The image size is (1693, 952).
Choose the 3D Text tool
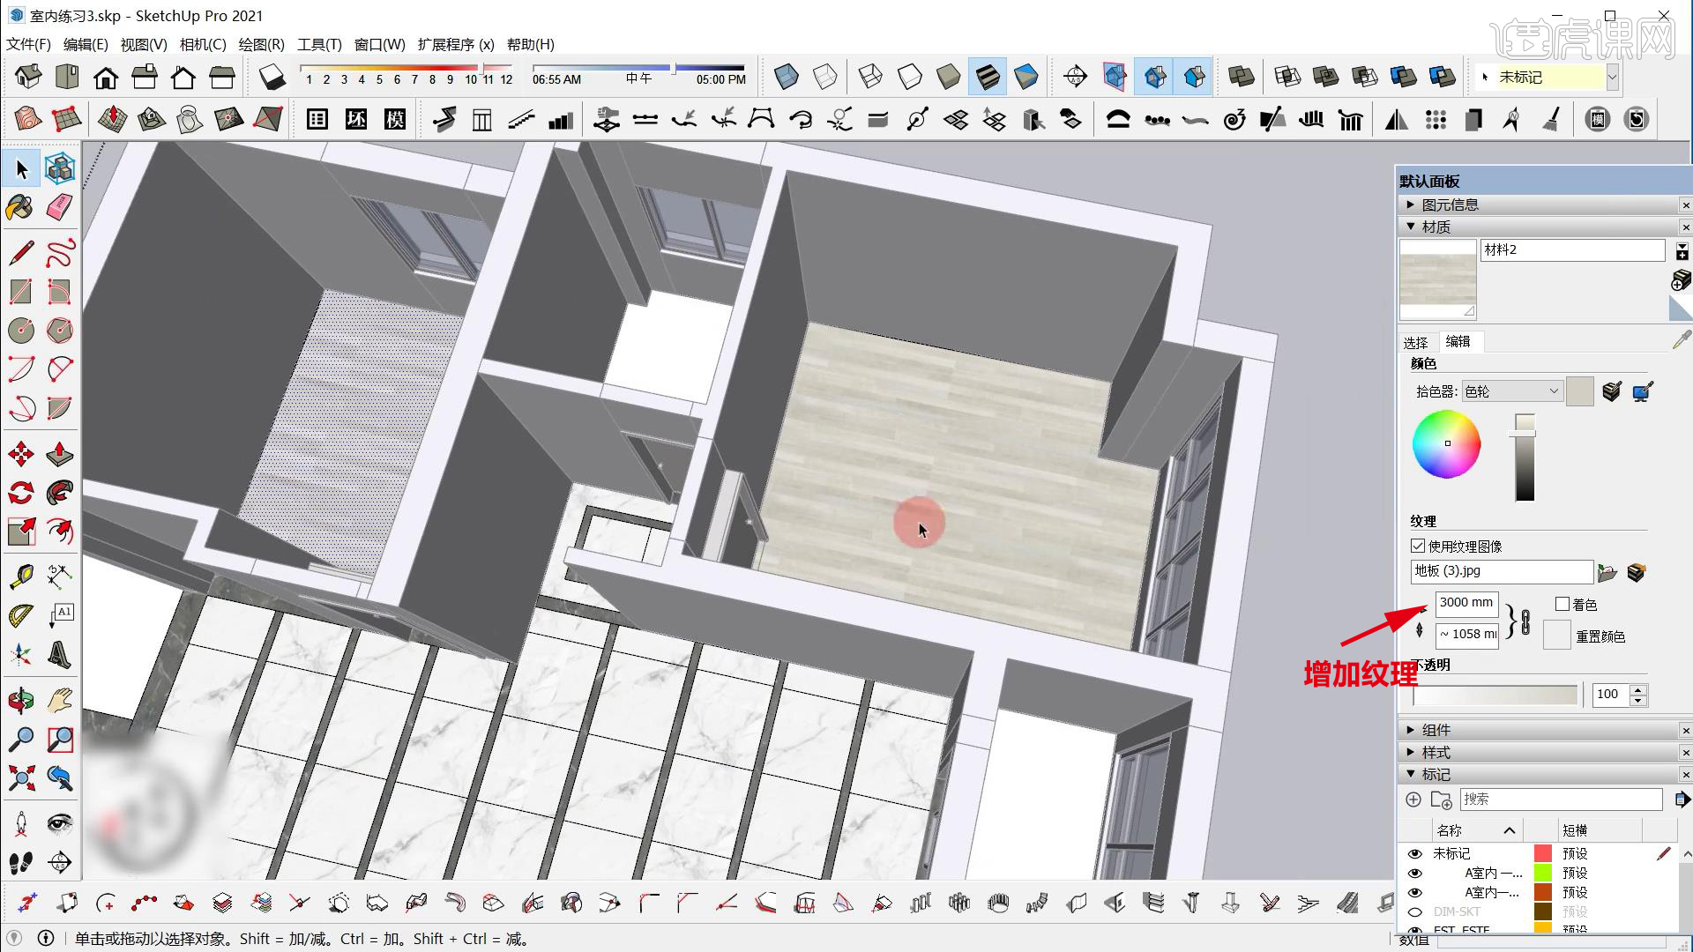pos(59,654)
